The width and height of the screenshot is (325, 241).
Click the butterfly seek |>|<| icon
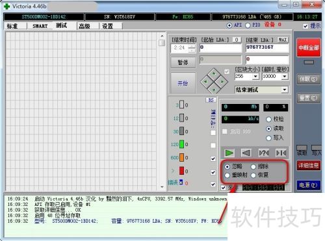tap(281, 153)
